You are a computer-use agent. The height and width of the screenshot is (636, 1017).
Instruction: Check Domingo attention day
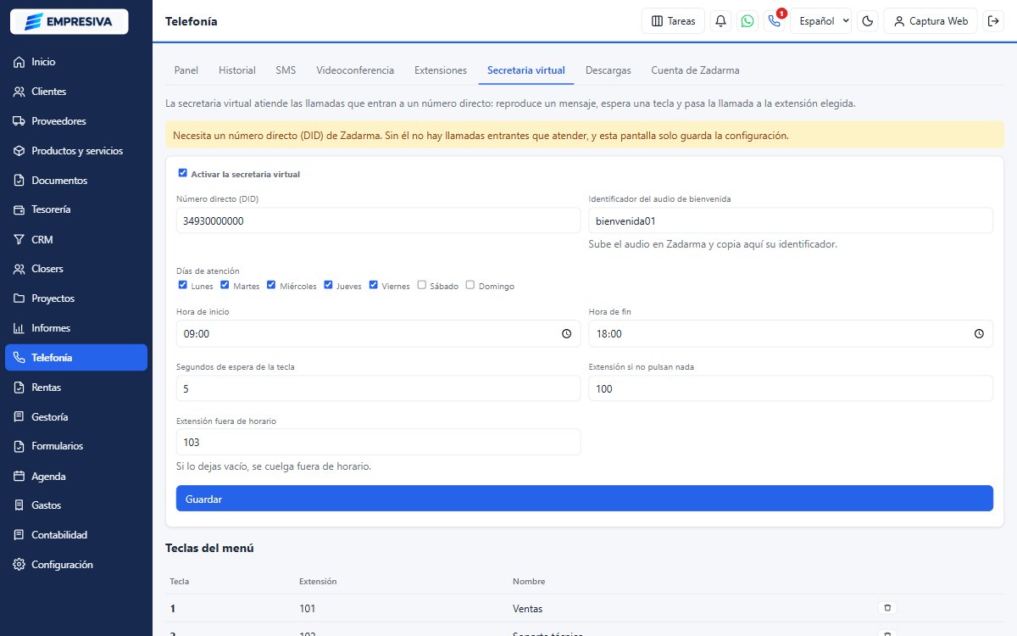[470, 286]
